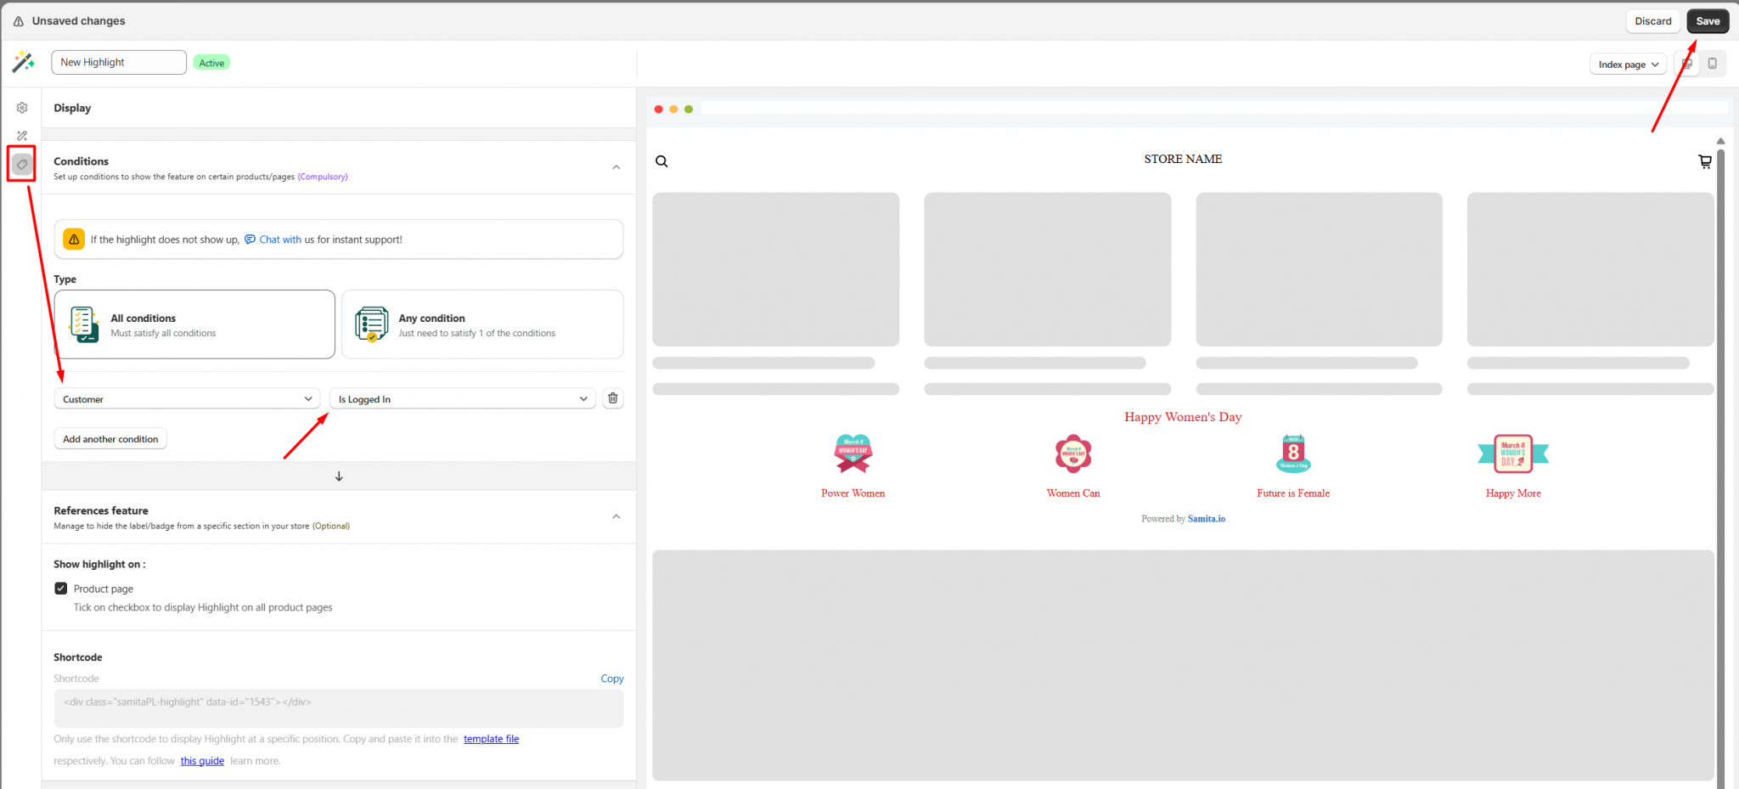Open the settings gear in left sidebar

[x=22, y=108]
